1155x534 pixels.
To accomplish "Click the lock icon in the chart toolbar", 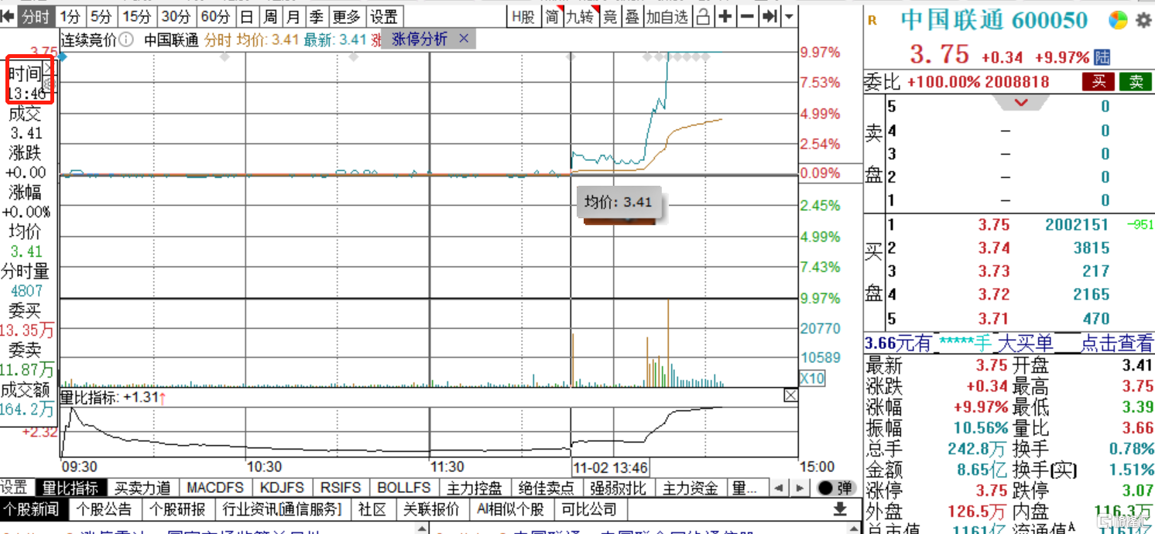I will 703,16.
